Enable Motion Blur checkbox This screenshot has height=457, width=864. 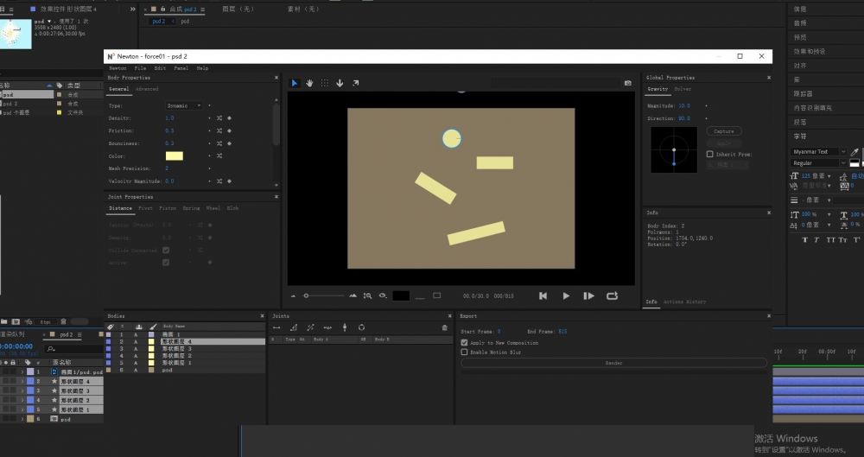click(x=465, y=352)
